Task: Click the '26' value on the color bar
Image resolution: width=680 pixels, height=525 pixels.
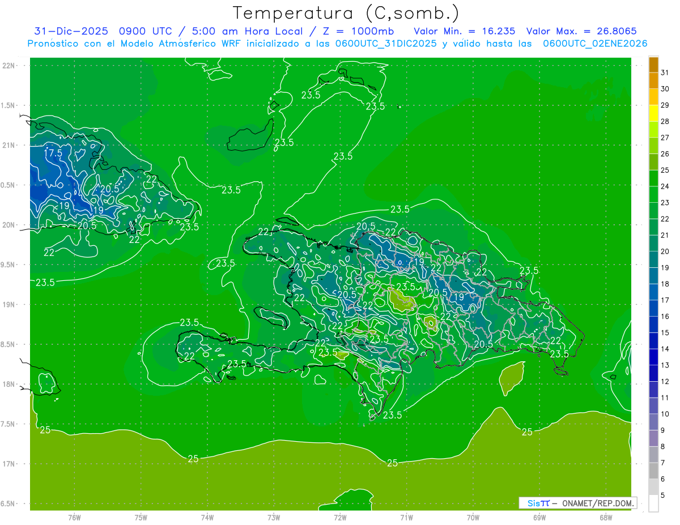Action: pos(665,154)
